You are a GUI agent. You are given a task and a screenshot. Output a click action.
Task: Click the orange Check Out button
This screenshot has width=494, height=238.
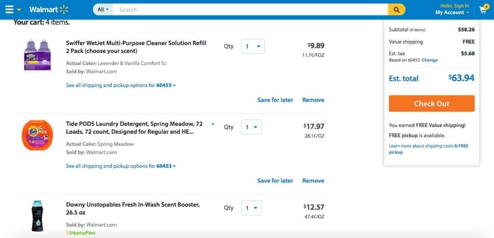tap(431, 103)
